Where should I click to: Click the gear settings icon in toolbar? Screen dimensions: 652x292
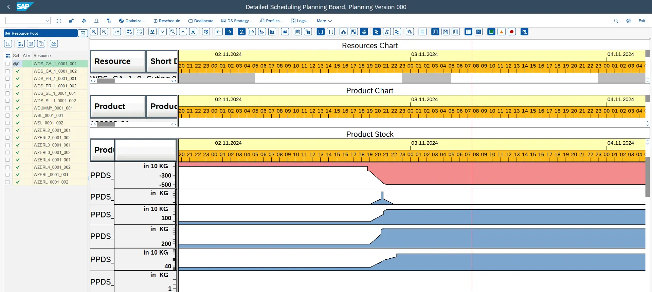click(410, 32)
